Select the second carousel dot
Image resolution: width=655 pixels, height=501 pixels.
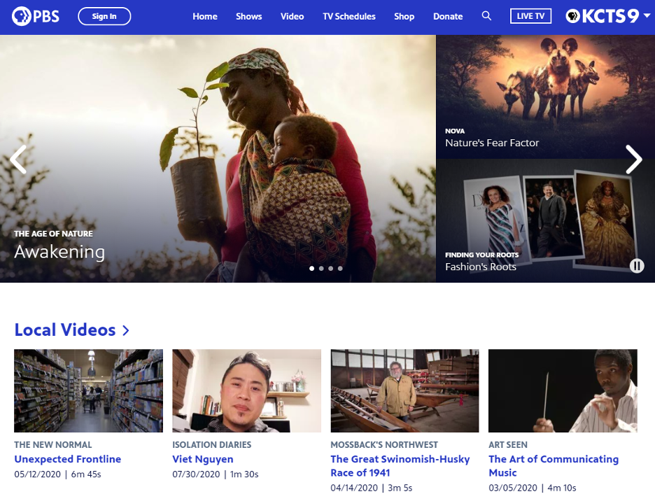[321, 268]
